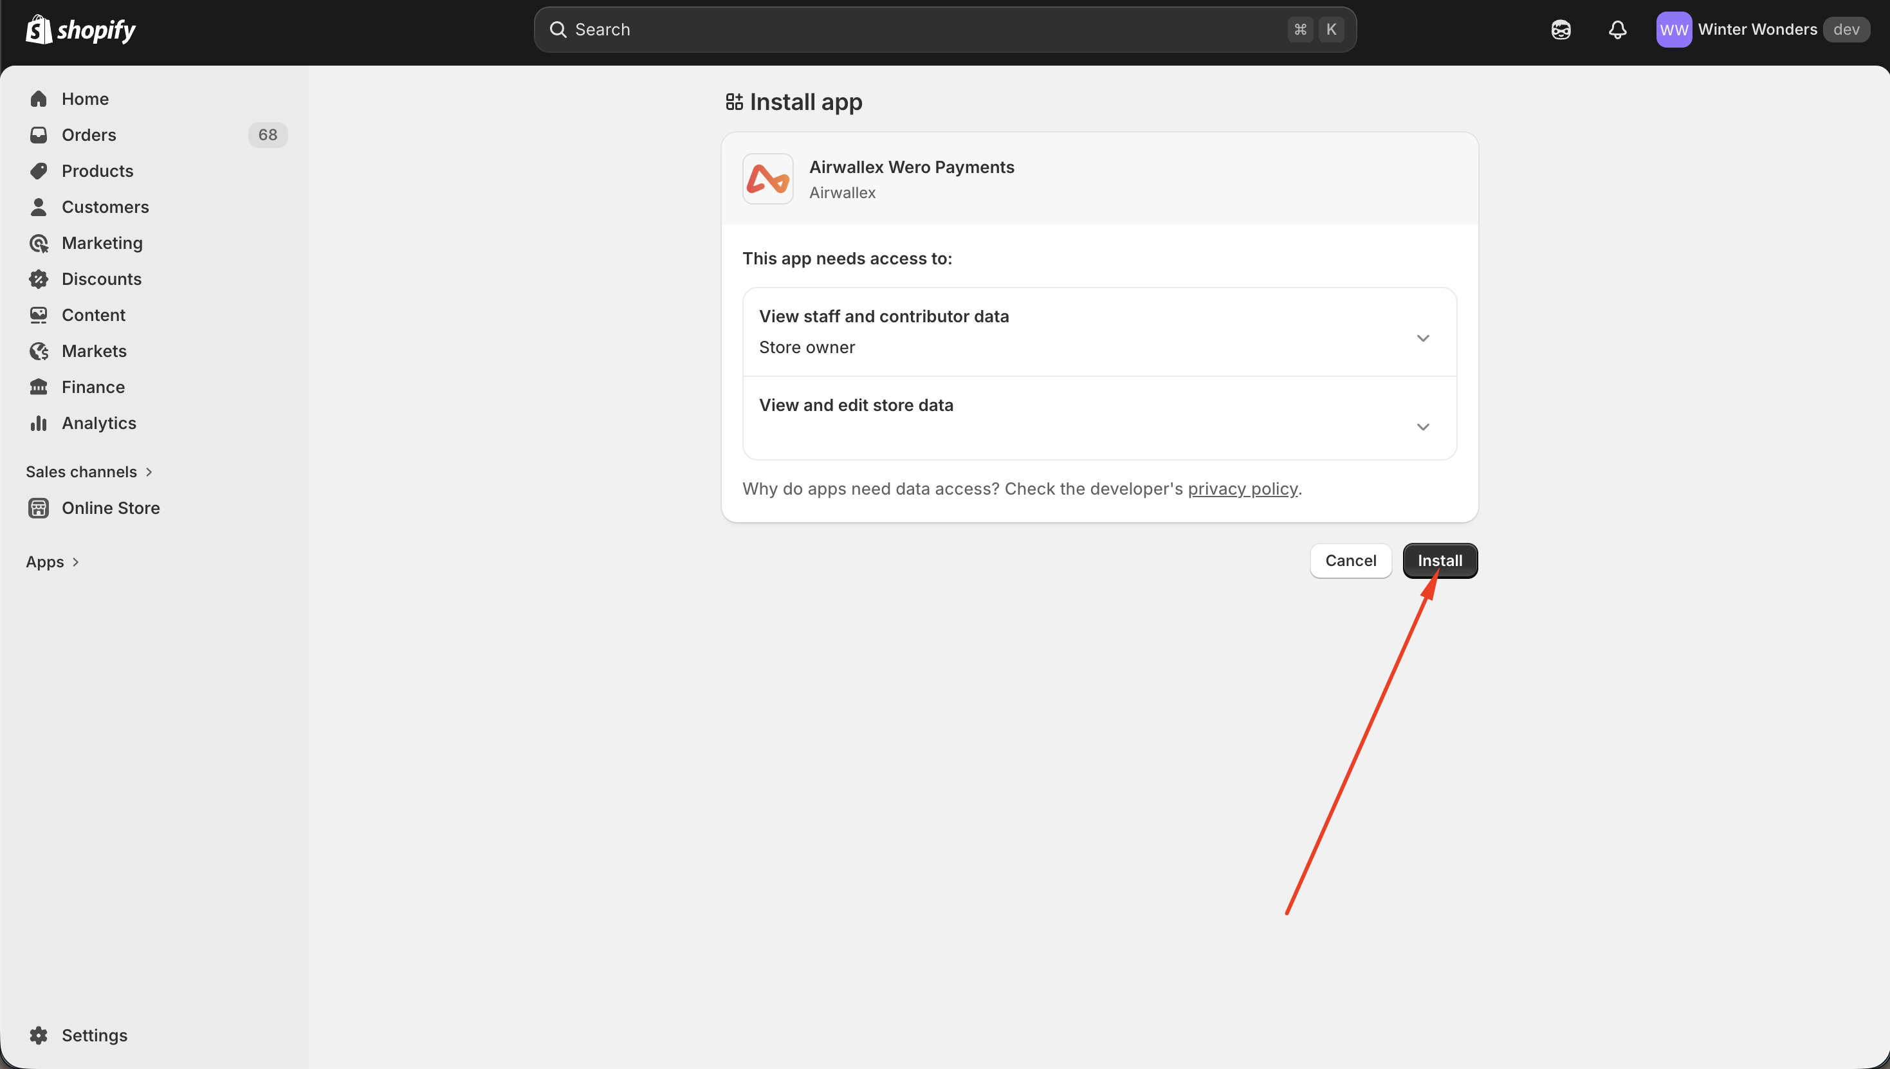Click the Airwallex app logo
The width and height of the screenshot is (1890, 1069).
pos(767,178)
